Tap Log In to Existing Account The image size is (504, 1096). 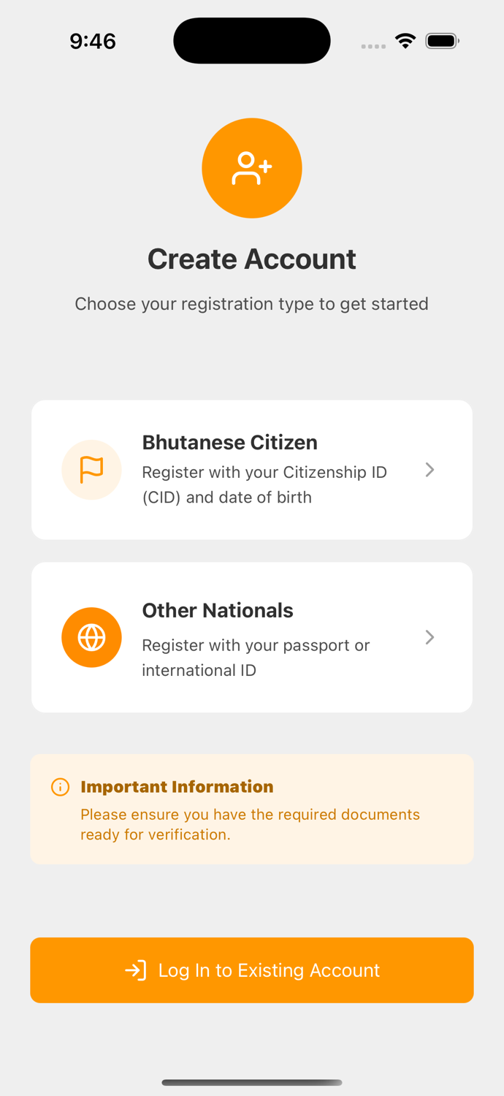pyautogui.click(x=252, y=970)
